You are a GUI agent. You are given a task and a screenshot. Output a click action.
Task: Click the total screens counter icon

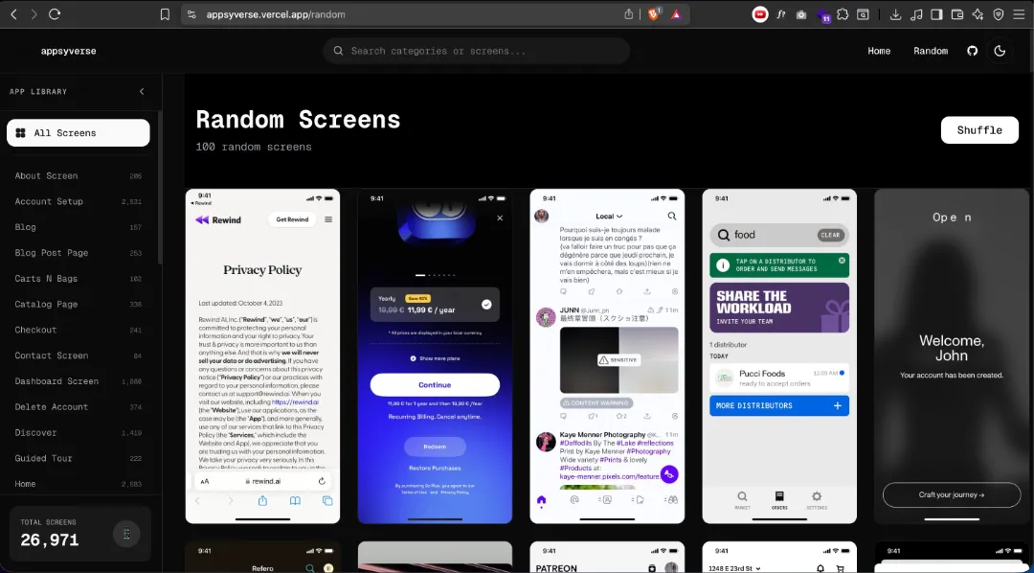point(127,533)
